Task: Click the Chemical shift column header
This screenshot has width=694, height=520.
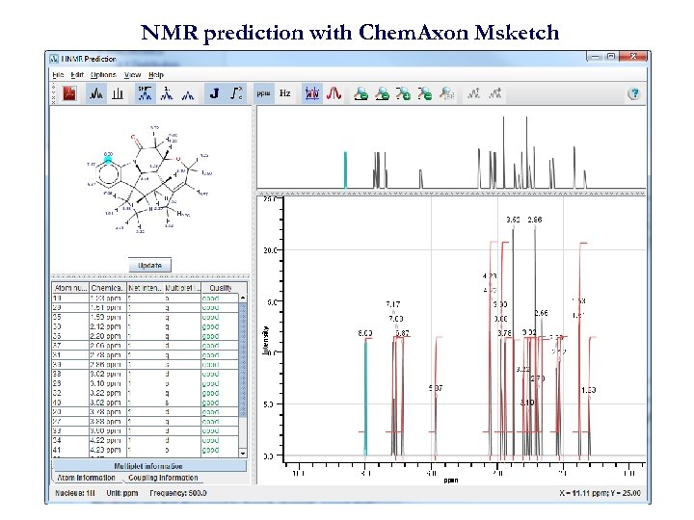Action: click(108, 288)
